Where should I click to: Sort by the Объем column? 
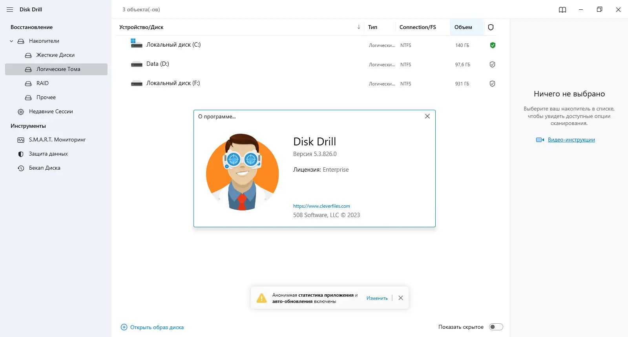[x=463, y=27]
